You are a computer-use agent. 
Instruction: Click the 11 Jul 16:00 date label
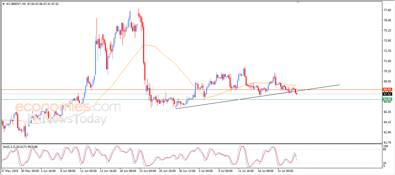point(246,171)
